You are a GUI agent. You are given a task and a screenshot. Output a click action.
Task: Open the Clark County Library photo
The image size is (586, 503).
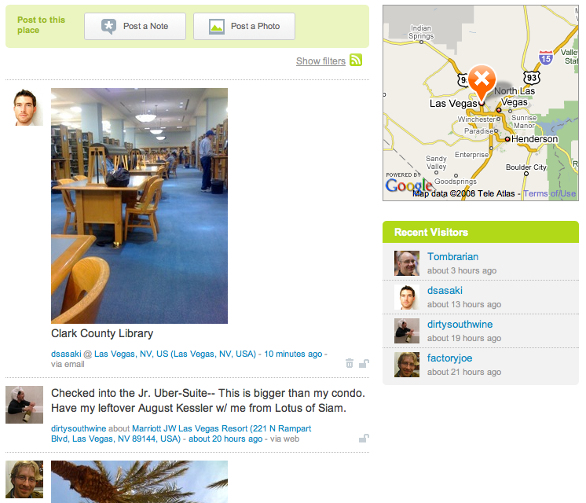[139, 206]
